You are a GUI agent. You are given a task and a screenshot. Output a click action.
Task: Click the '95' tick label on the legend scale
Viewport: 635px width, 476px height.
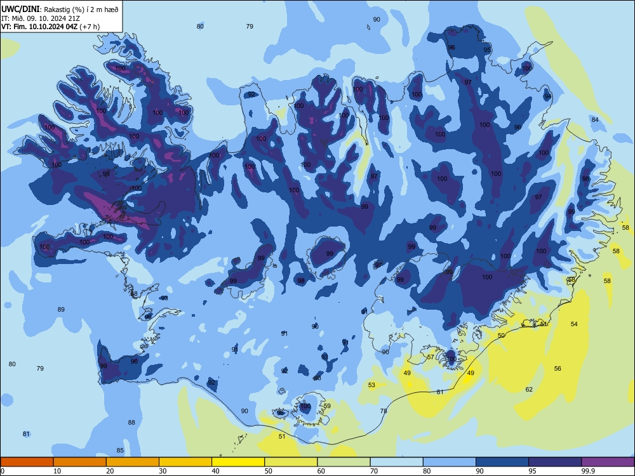pos(533,471)
